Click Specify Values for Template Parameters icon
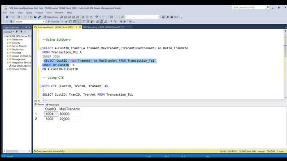The height and width of the screenshot is (161, 287). (x=130, y=21)
